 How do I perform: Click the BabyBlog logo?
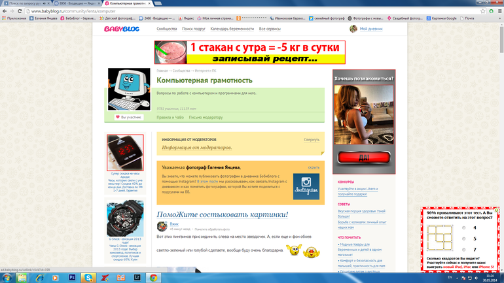(122, 29)
